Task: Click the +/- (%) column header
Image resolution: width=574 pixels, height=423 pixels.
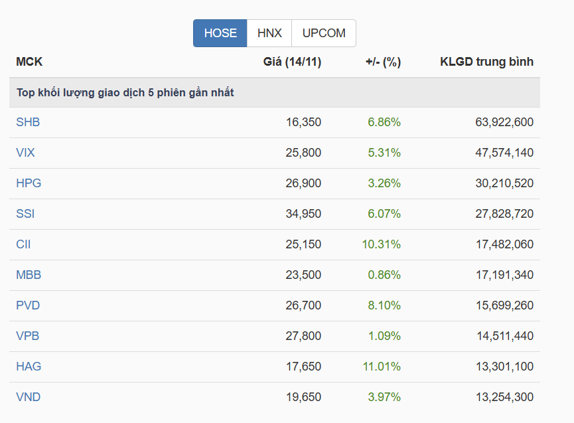Action: point(383,62)
